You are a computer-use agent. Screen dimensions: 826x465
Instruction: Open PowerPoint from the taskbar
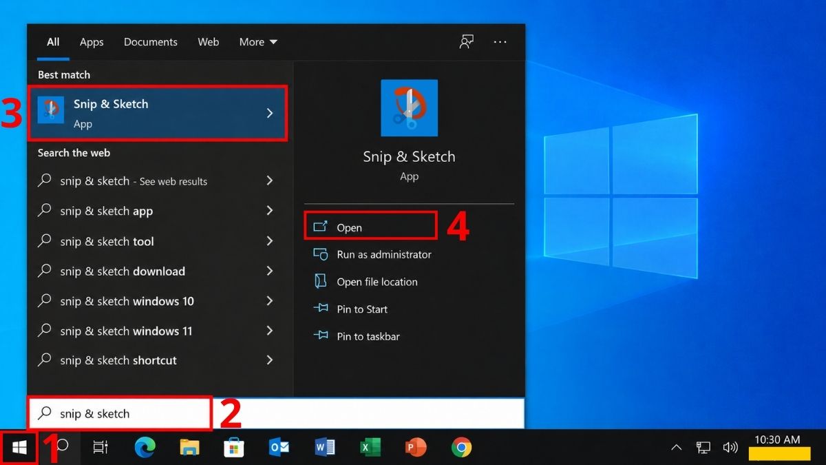click(x=416, y=448)
